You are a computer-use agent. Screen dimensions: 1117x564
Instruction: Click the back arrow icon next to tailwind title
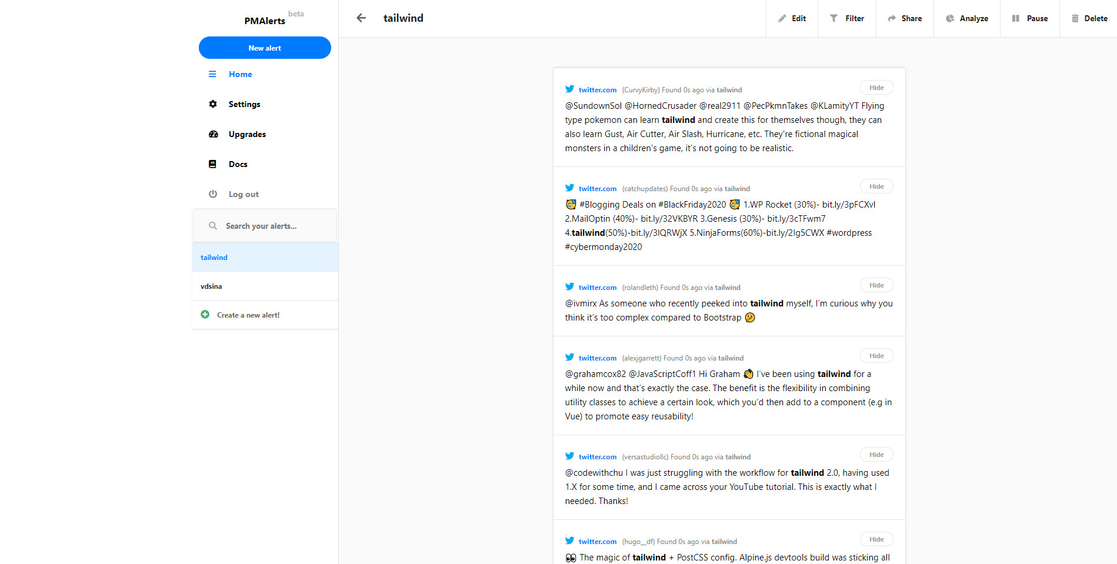pyautogui.click(x=361, y=18)
